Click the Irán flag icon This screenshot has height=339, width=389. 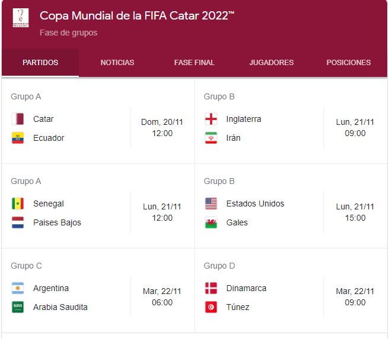click(x=211, y=138)
